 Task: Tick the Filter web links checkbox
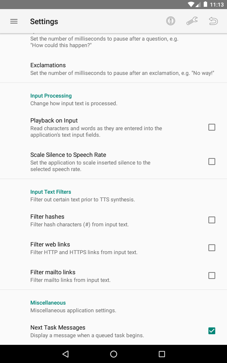pos(212,248)
